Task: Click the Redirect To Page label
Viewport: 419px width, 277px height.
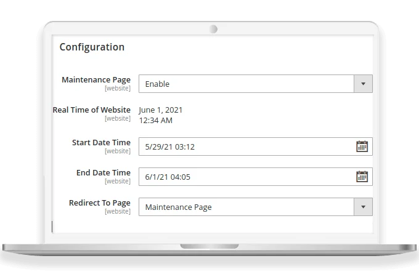Action: point(100,203)
